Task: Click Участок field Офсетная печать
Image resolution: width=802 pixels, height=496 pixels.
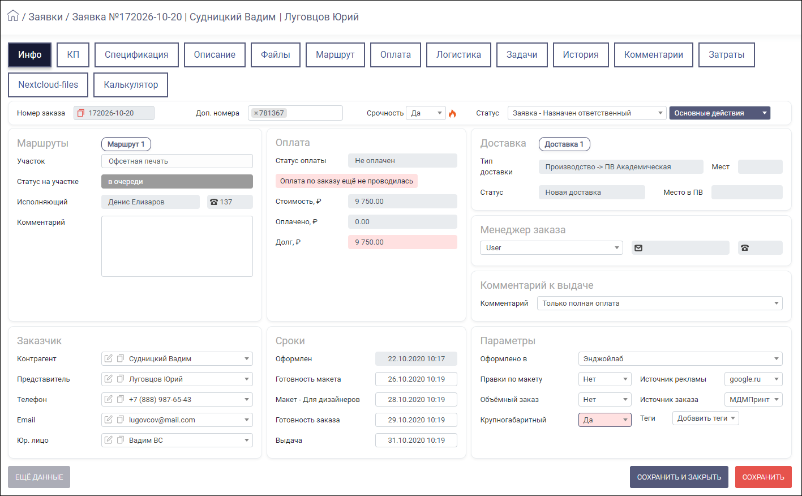Action: [177, 161]
